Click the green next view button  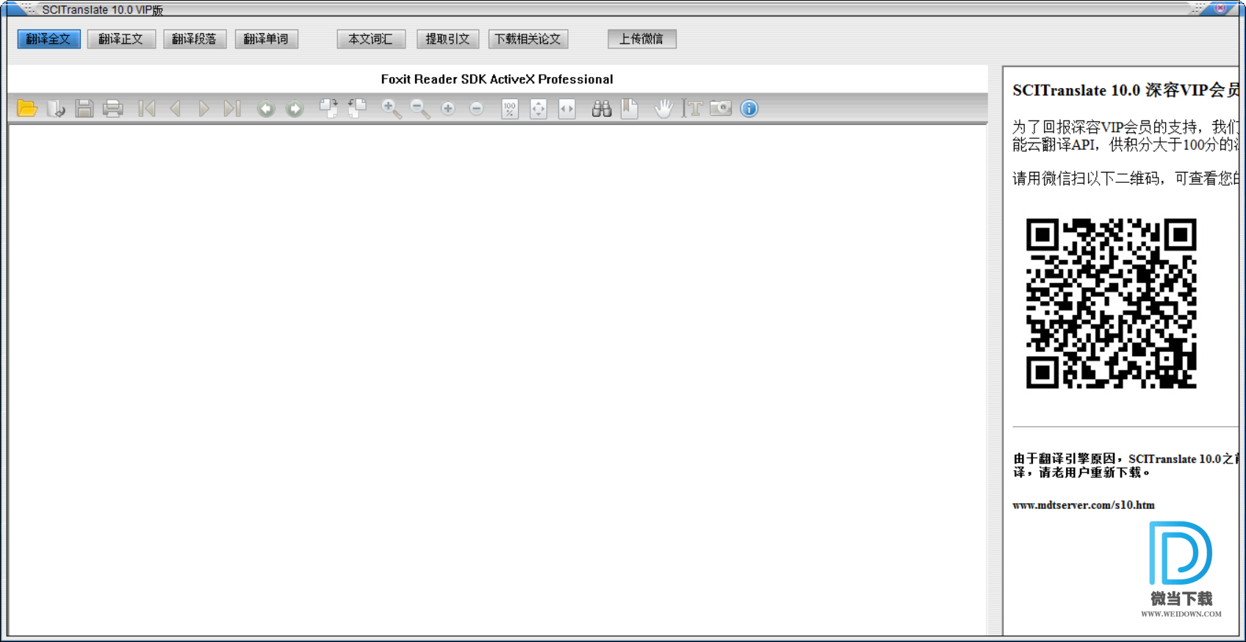(295, 109)
